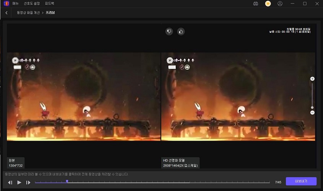
Task: Open the 선호도 설정 preferences menu
Action: (32, 3)
